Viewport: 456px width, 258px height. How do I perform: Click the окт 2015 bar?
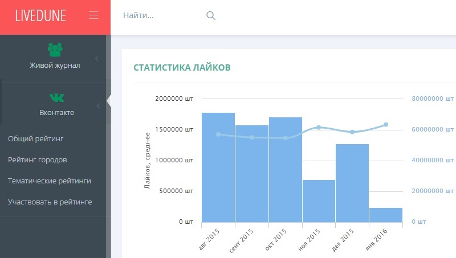pos(286,170)
